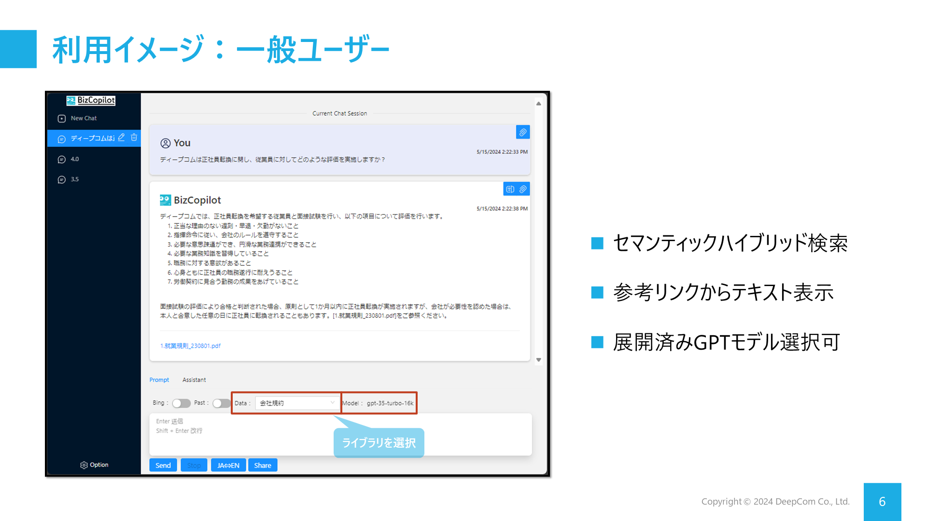Toggle the Past history switch
Screen dimensions: 927x521
point(221,403)
